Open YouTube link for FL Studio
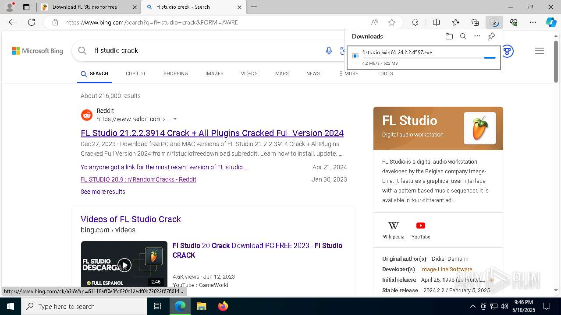Screen dimensions: 561x315 (421, 230)
